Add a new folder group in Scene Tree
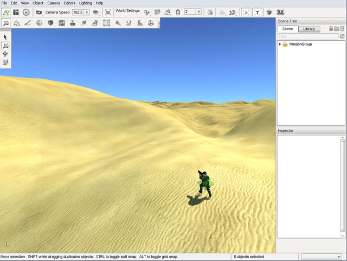Image resolution: width=347 pixels, height=261 pixels. point(336,29)
